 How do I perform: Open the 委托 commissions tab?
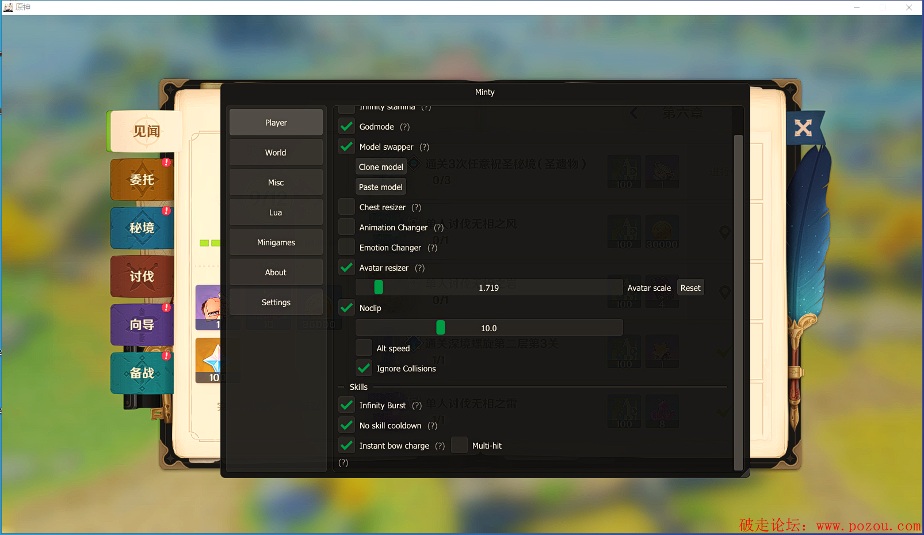click(x=142, y=180)
